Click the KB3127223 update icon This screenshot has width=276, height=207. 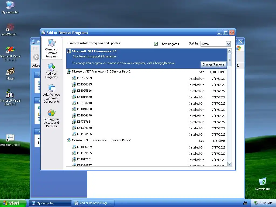click(74, 78)
